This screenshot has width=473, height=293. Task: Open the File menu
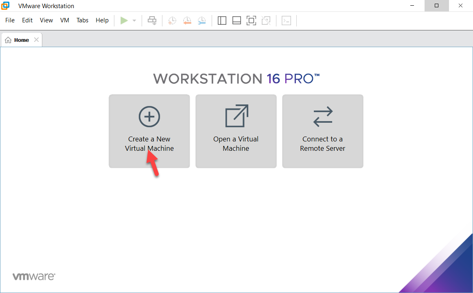(10, 20)
